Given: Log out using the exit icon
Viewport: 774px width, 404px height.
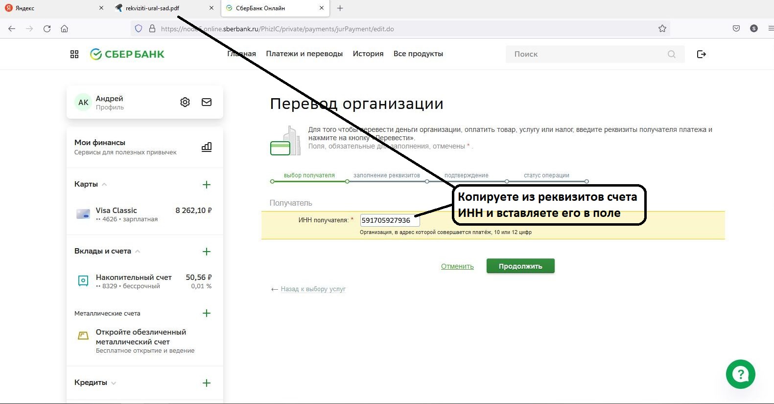Looking at the screenshot, I should (702, 54).
